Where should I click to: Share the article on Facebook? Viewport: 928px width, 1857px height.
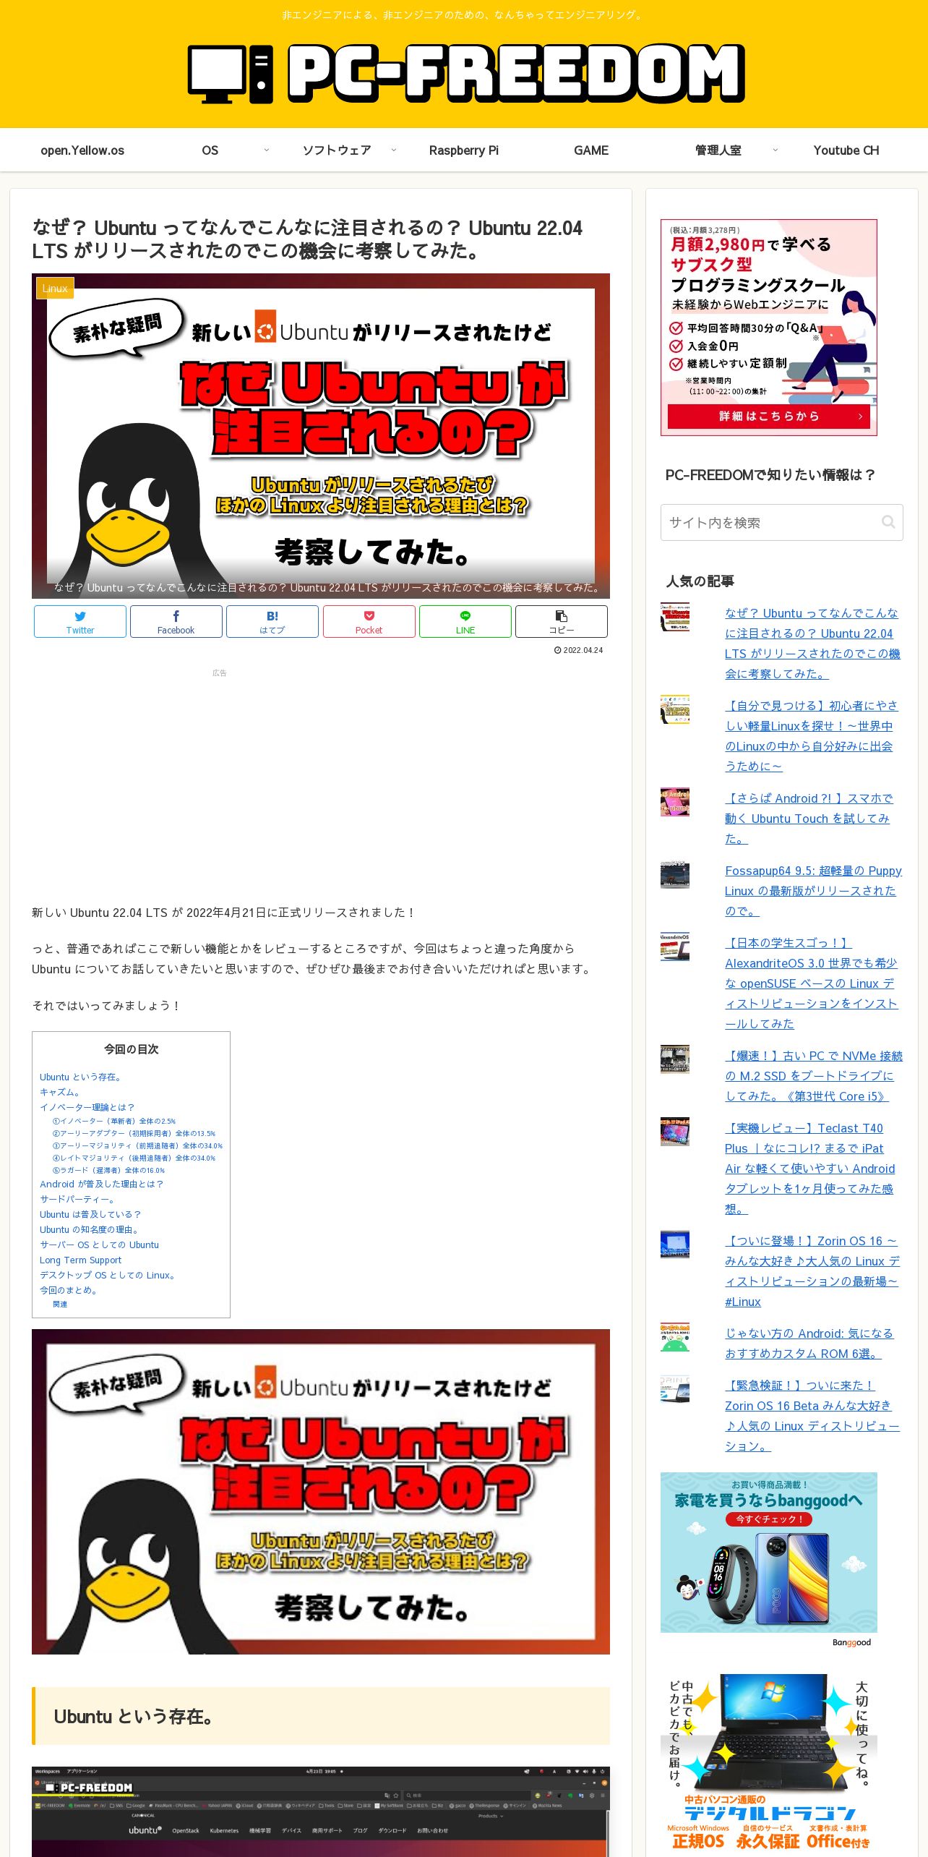(176, 621)
